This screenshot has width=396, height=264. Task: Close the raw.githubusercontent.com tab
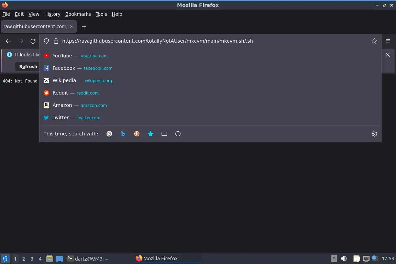71,26
